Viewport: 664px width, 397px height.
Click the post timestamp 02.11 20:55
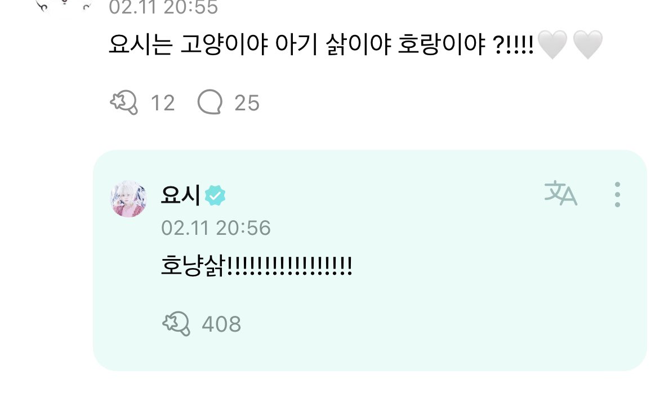(x=163, y=8)
